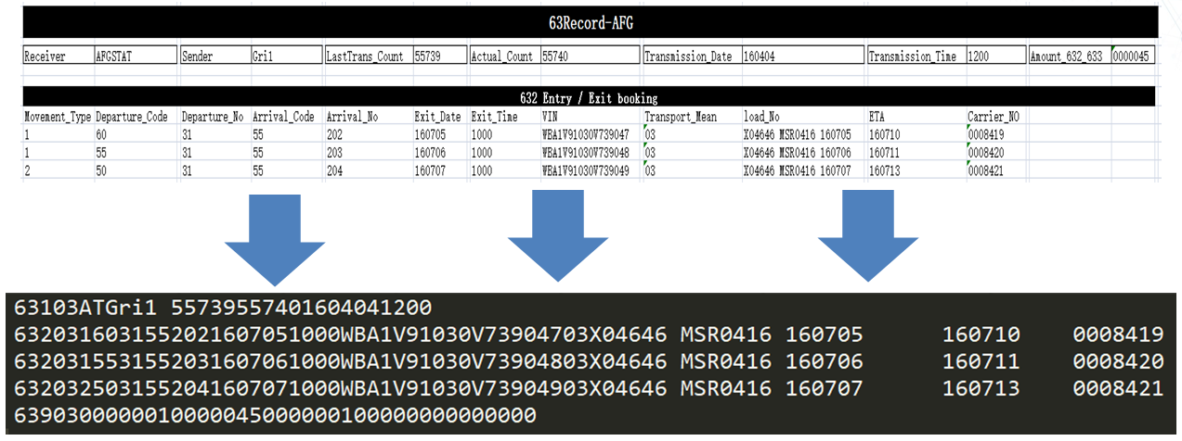Select VIN cell WBA1V91030V739048

click(x=591, y=153)
